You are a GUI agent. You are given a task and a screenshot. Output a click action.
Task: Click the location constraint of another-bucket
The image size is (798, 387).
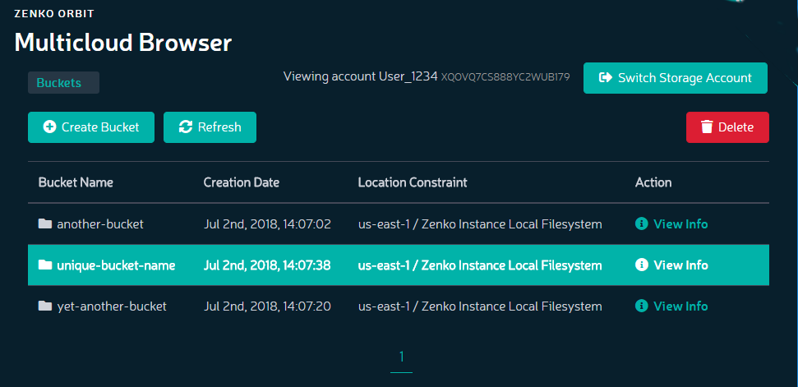[480, 223]
